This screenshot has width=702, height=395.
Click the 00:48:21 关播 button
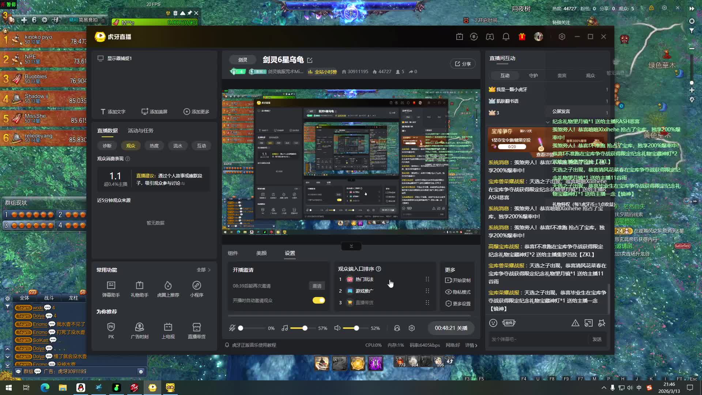(451, 328)
